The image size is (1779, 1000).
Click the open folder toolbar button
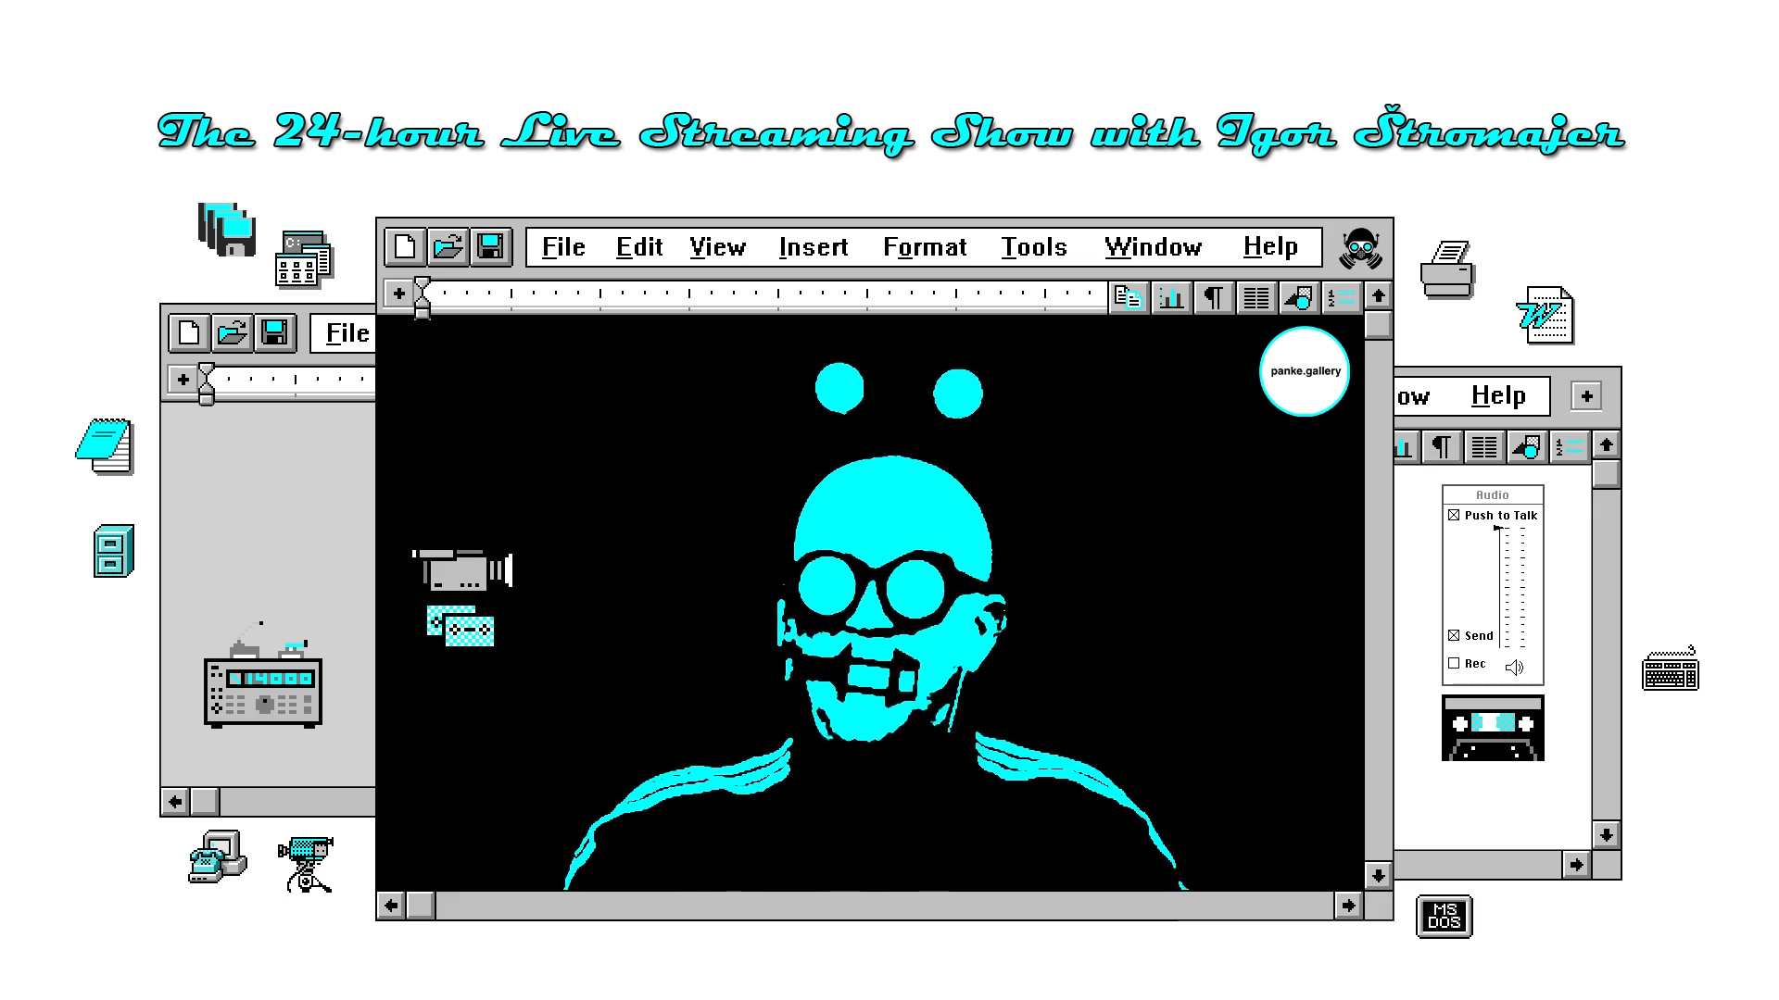click(x=448, y=246)
